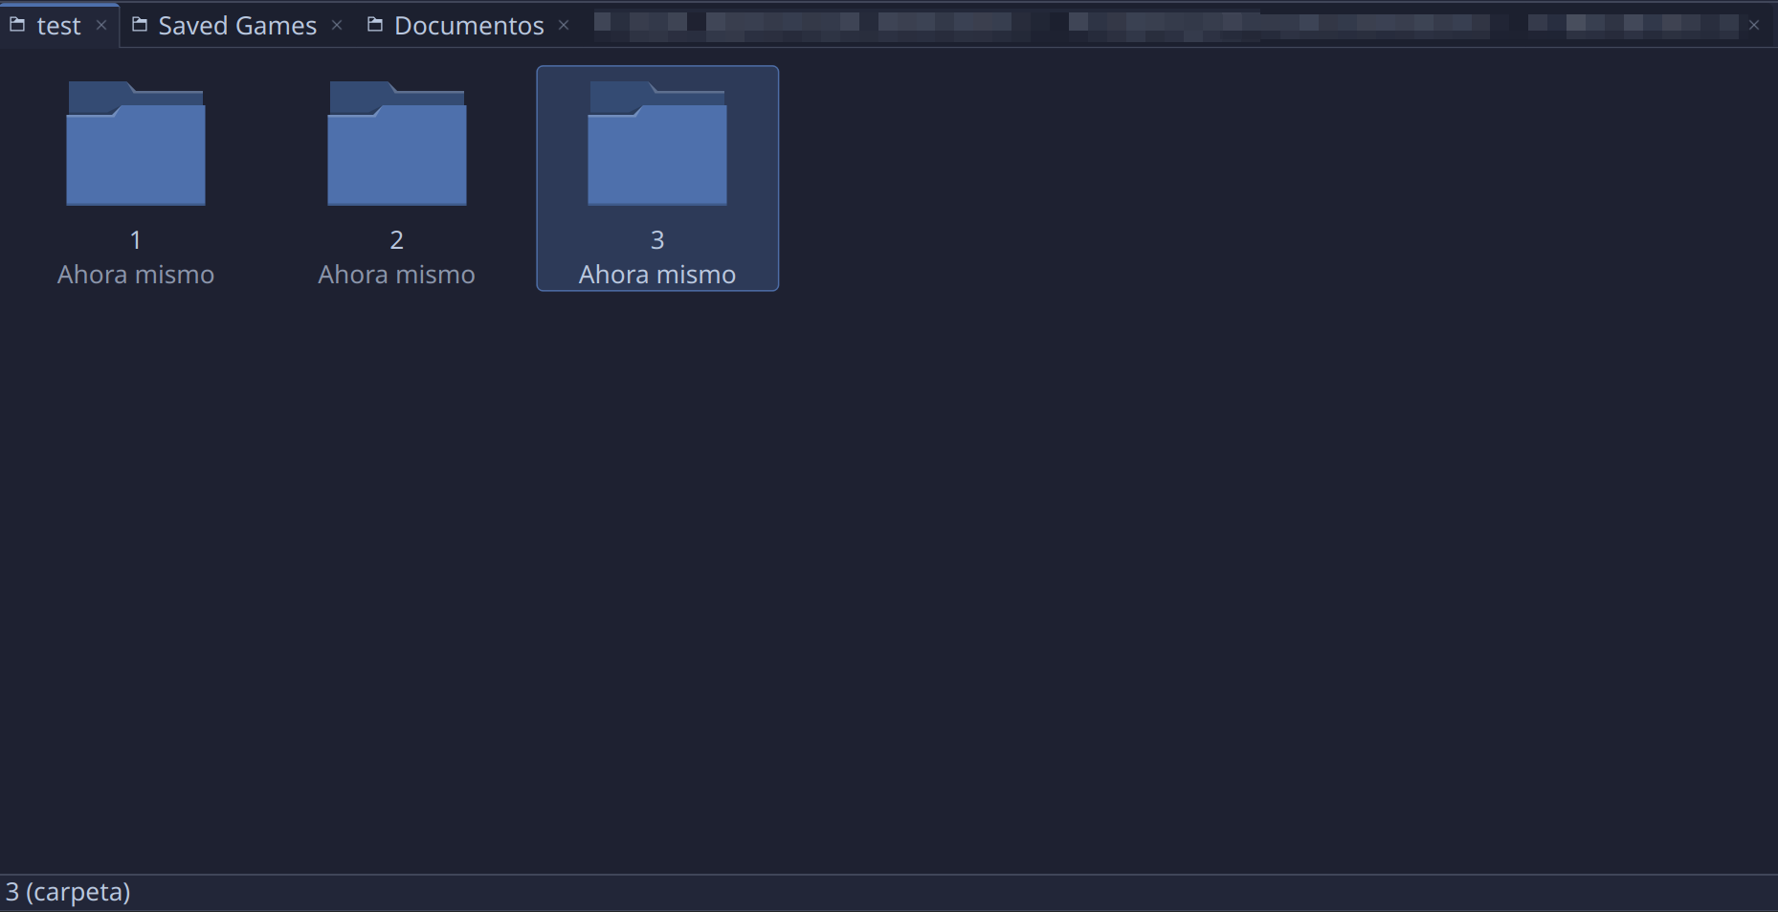Close the Saved Games tab

coord(337,25)
